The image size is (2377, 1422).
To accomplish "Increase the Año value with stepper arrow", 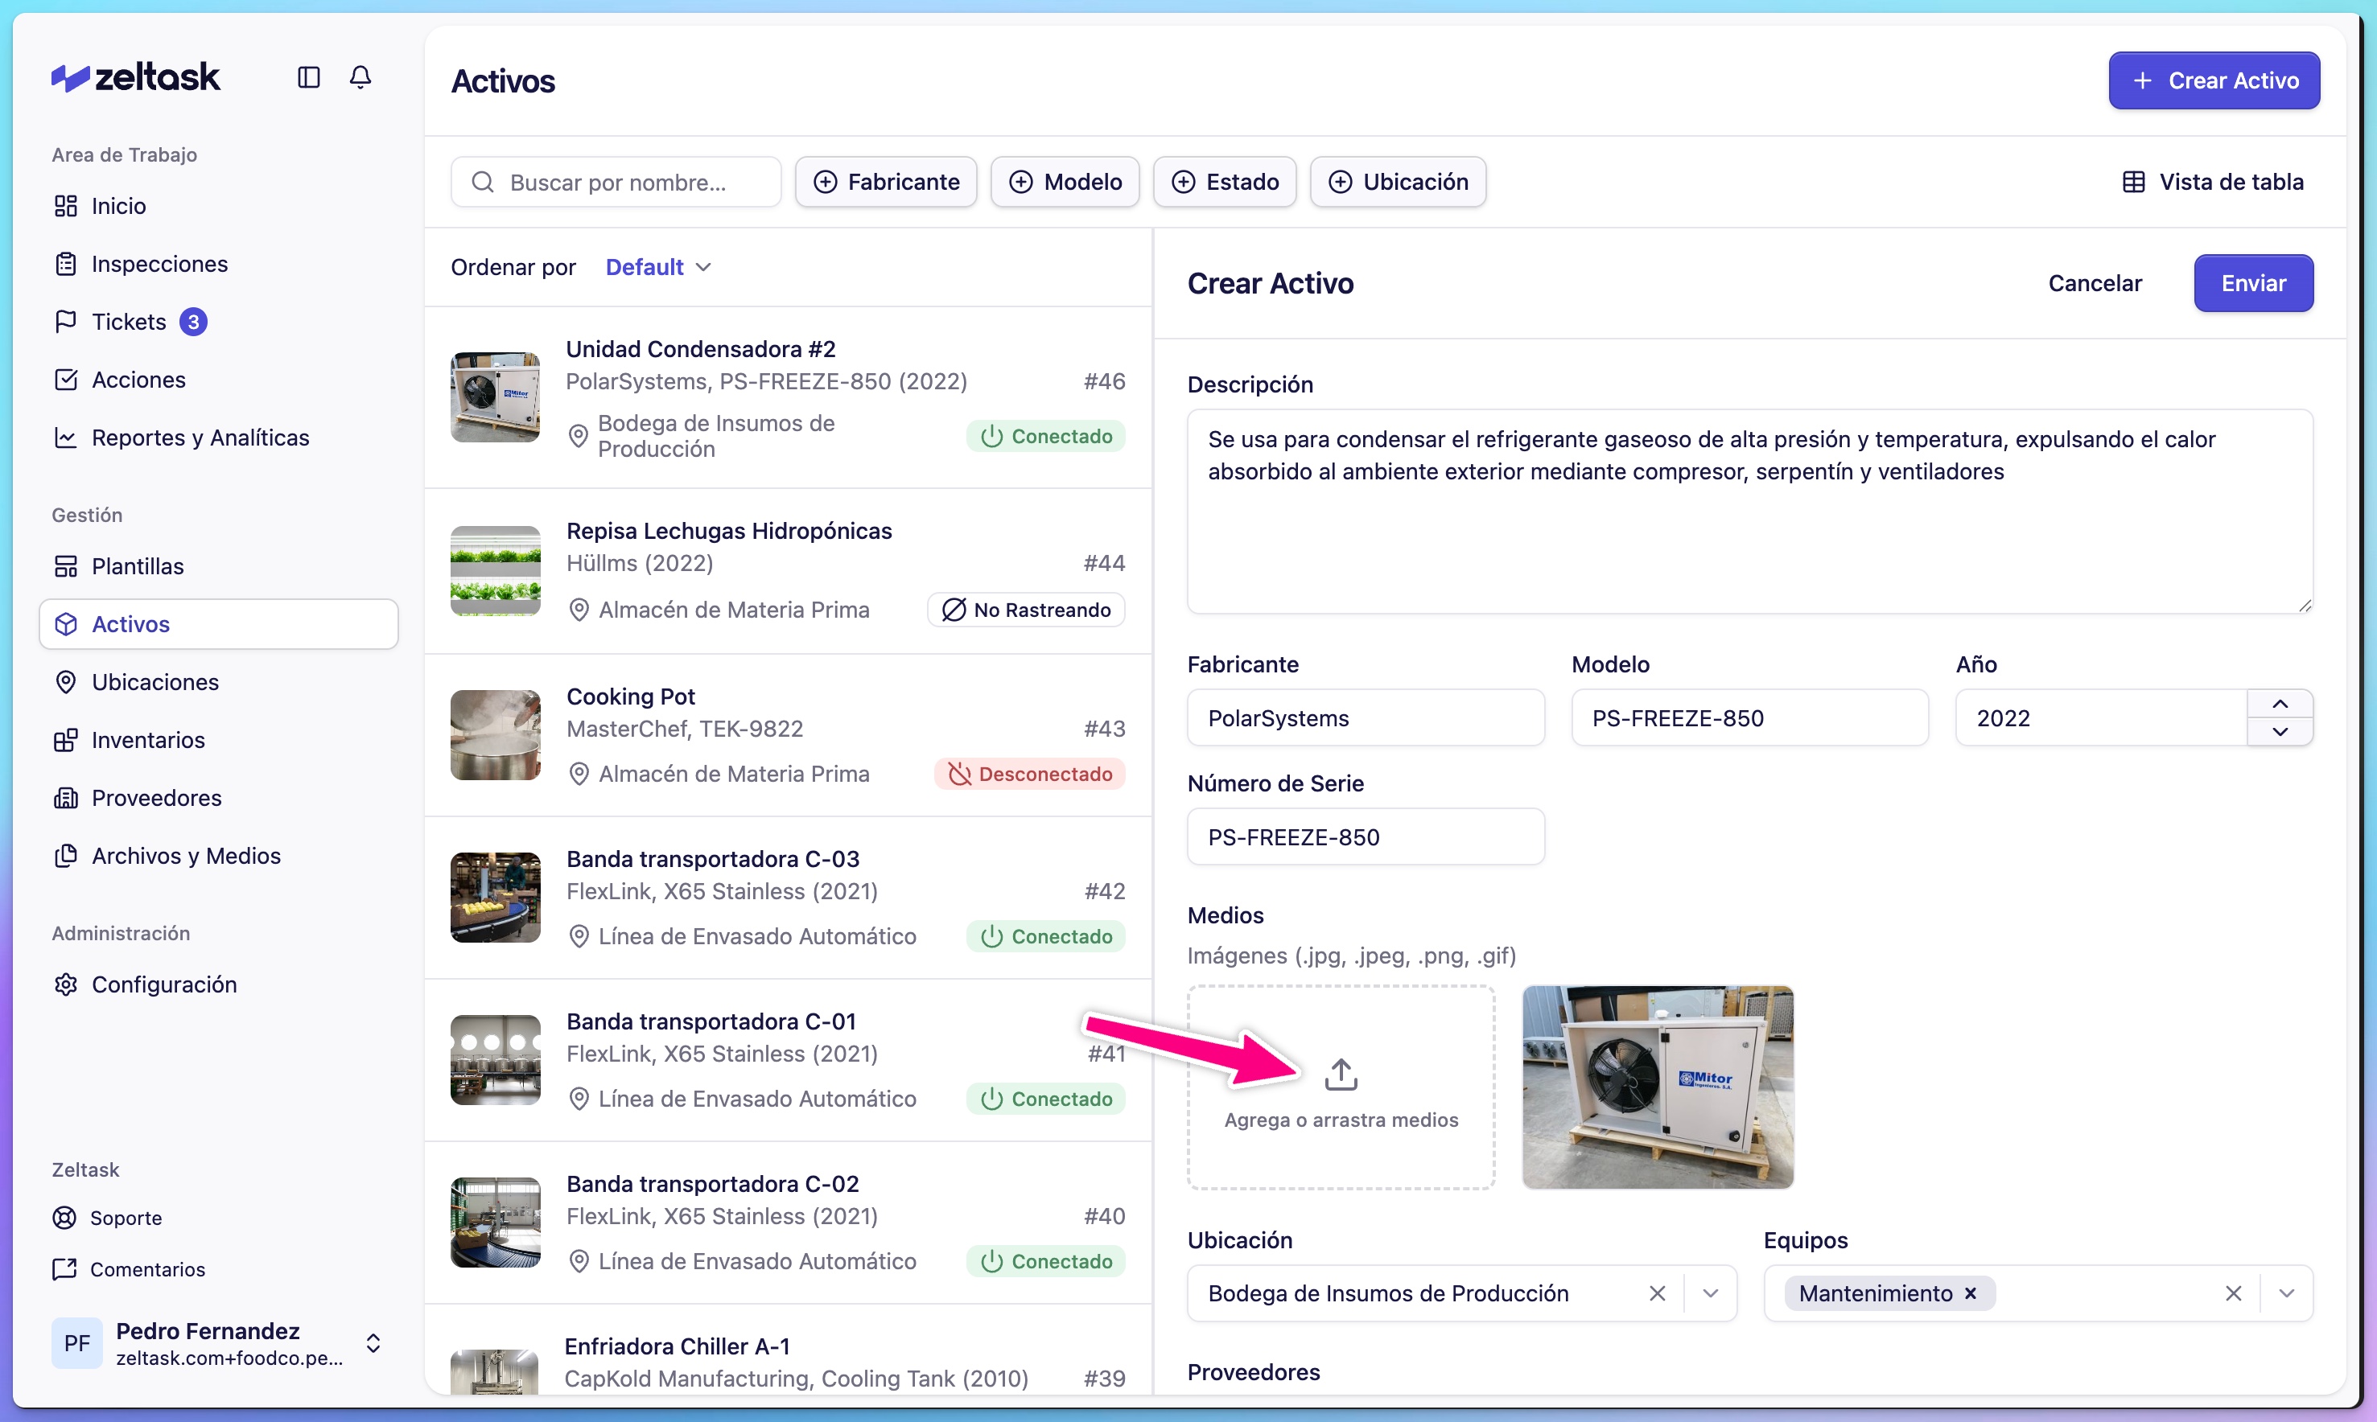I will point(2280,702).
